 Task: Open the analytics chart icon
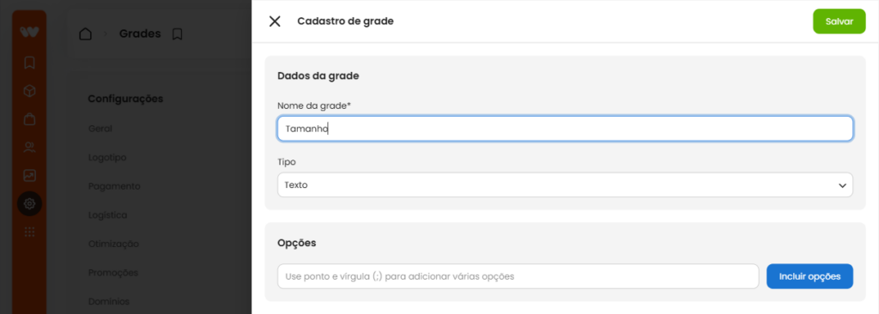(x=29, y=176)
